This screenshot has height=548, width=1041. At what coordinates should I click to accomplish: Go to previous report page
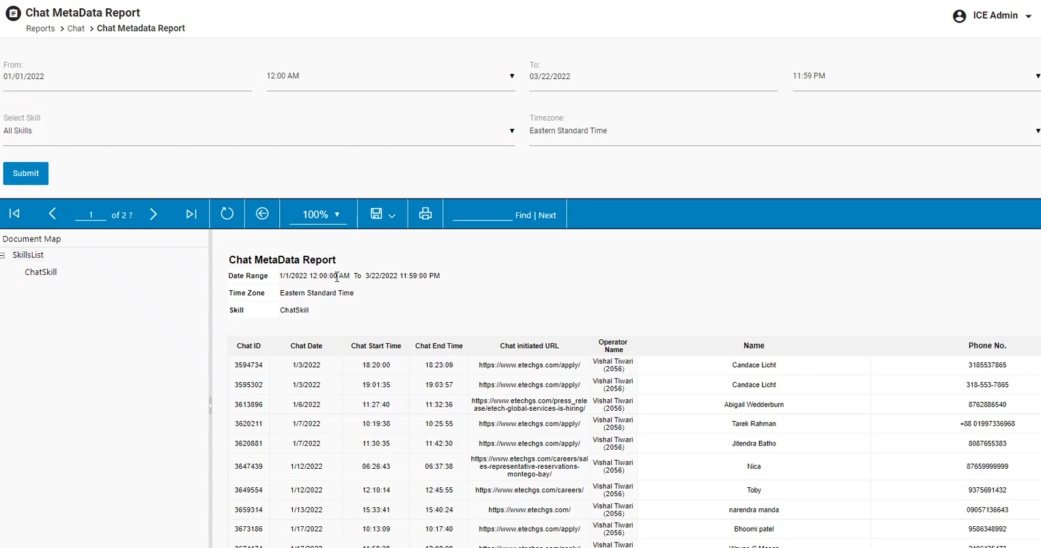coord(53,214)
